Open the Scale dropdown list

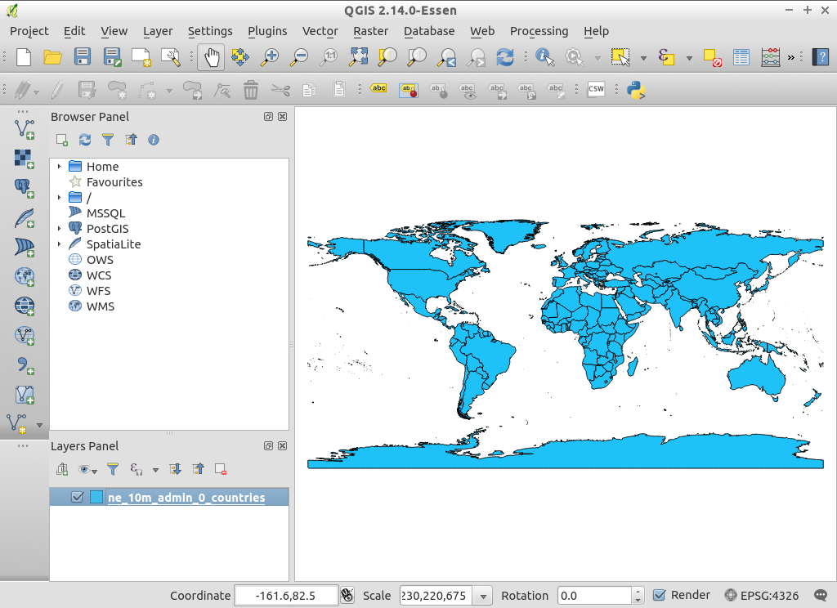click(x=482, y=596)
